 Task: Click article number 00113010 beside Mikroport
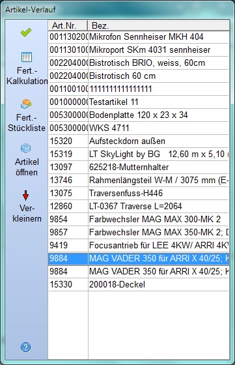[68, 50]
